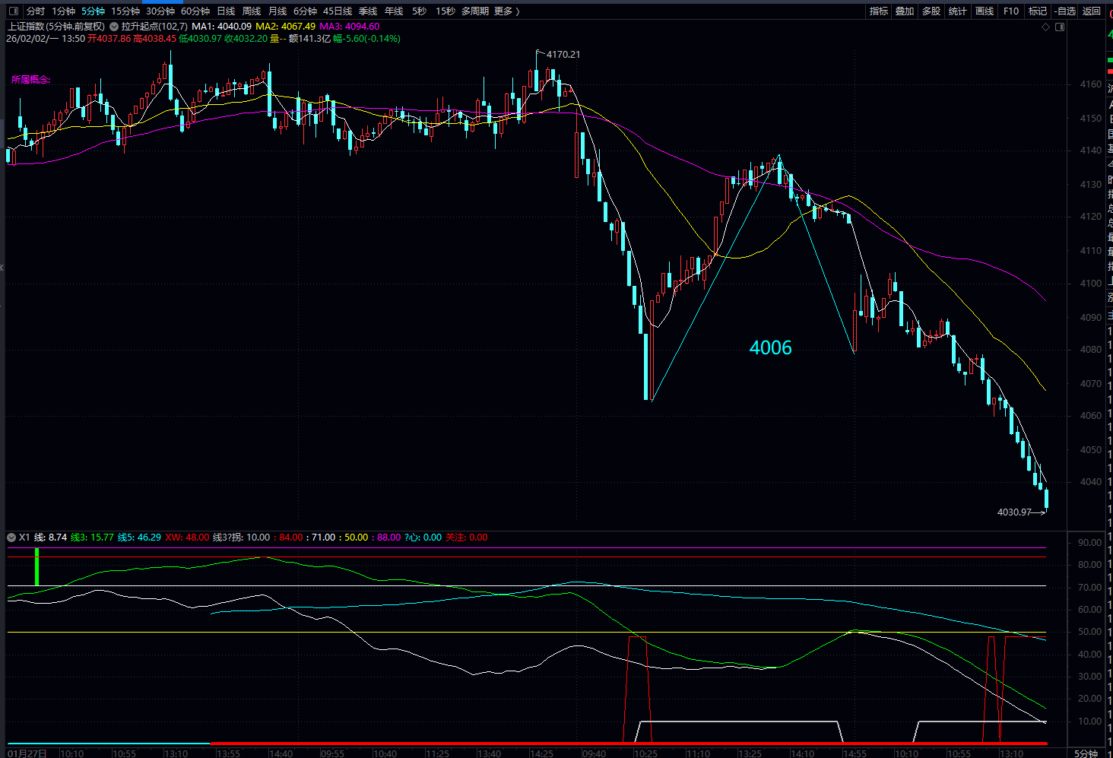Screen dimensions: 1113x758
Task: Click the 4170.21 high price label
Action: pos(563,55)
